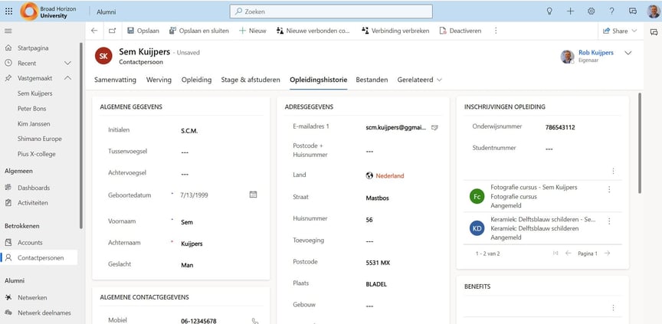Open the Nederland country link

tap(390, 176)
